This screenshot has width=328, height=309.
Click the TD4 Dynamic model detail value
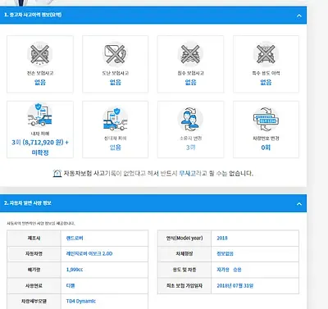(x=81, y=301)
